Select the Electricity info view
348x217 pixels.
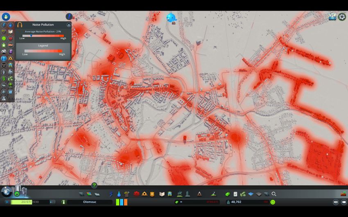click(4, 25)
